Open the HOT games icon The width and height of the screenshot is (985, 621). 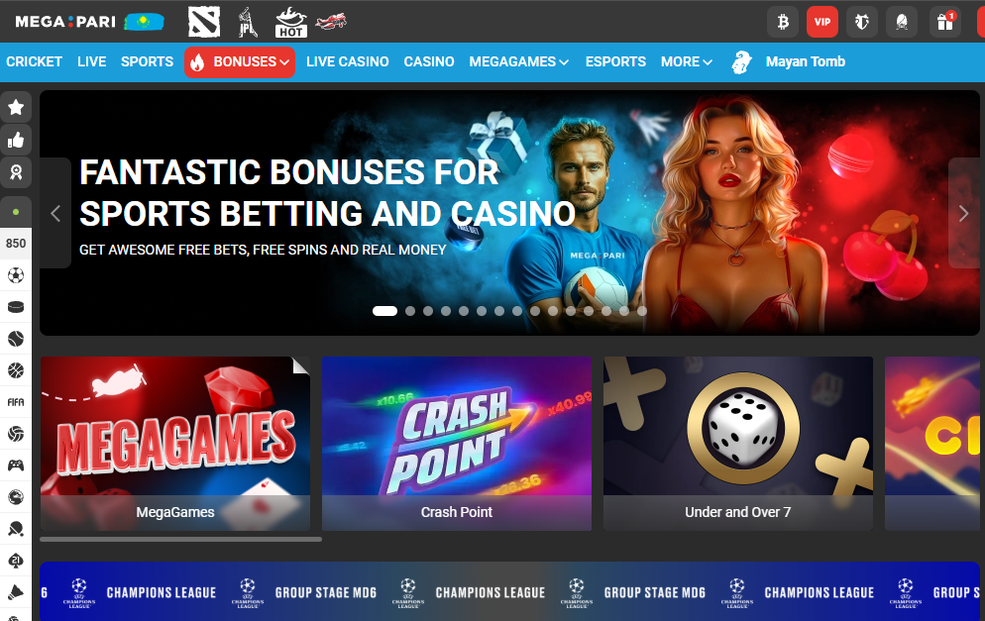point(291,22)
